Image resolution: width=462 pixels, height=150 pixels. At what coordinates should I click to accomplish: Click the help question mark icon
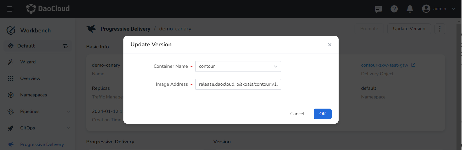[x=394, y=9]
